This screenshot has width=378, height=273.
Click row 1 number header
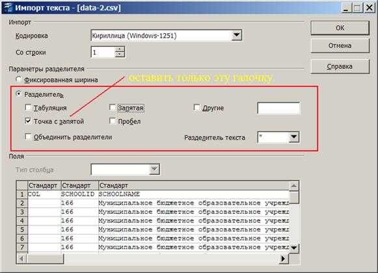click(x=22, y=194)
